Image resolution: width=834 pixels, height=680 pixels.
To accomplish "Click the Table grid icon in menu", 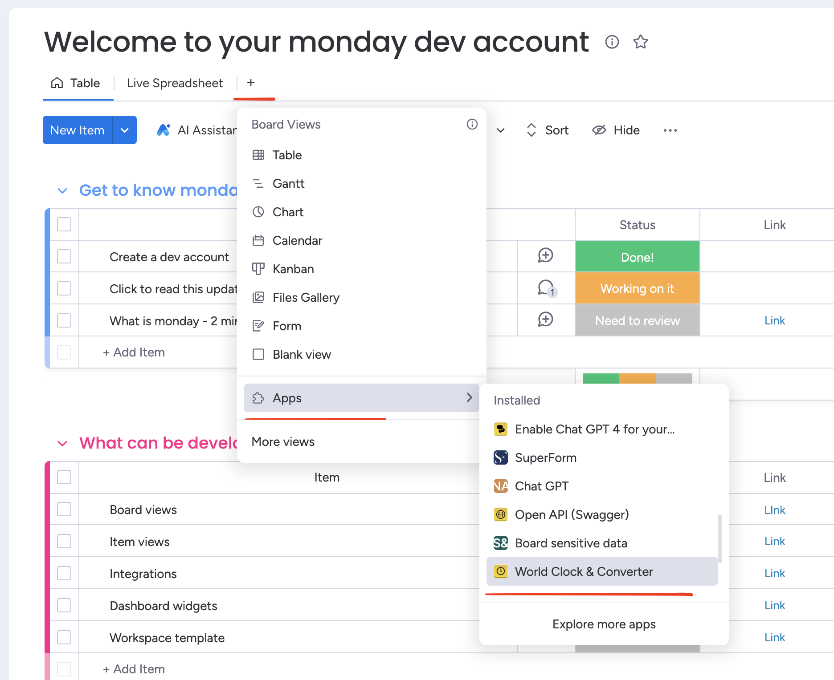I will click(x=258, y=155).
